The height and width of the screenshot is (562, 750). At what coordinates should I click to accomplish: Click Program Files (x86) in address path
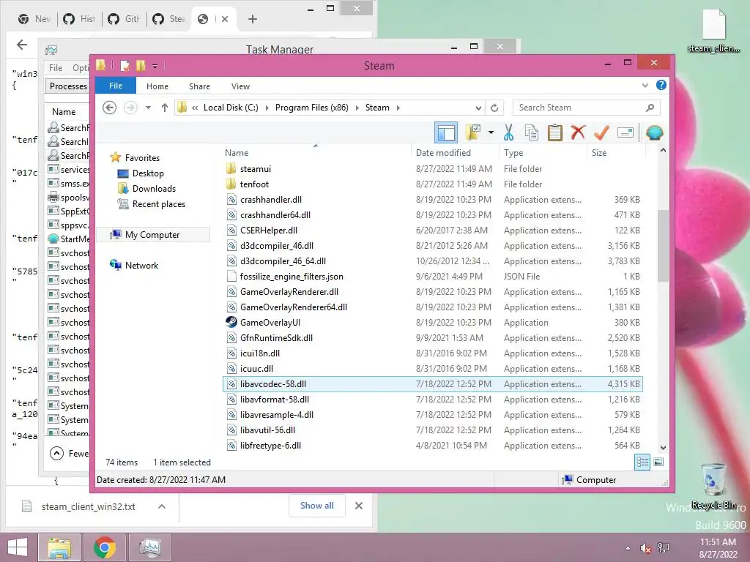click(312, 108)
